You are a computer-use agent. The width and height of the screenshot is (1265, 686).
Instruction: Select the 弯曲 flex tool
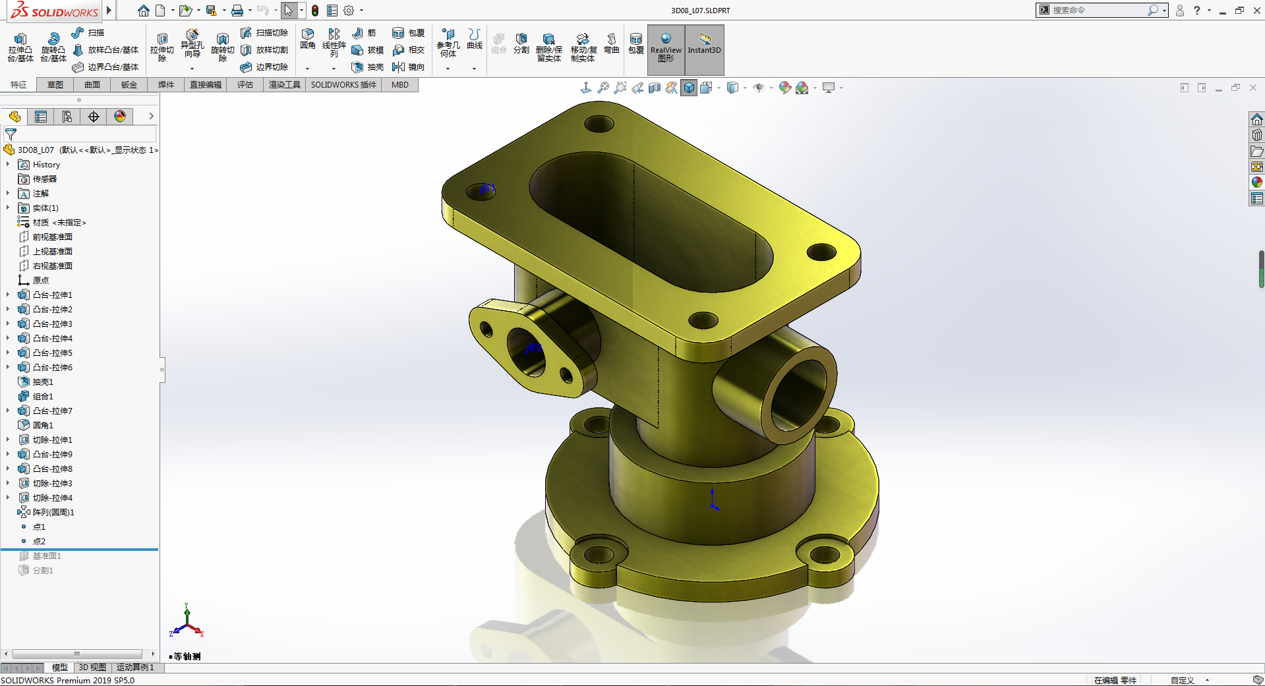(612, 43)
